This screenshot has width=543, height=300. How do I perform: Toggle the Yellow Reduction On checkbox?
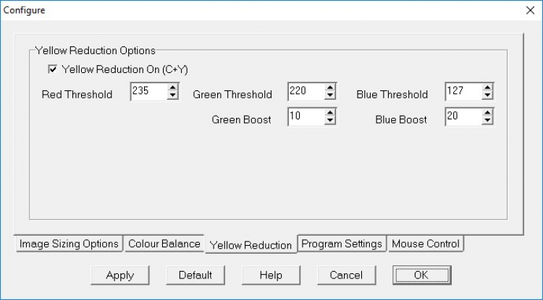[52, 69]
